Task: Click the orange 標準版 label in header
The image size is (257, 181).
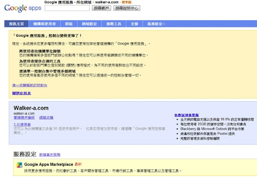Action: (126, 2)
